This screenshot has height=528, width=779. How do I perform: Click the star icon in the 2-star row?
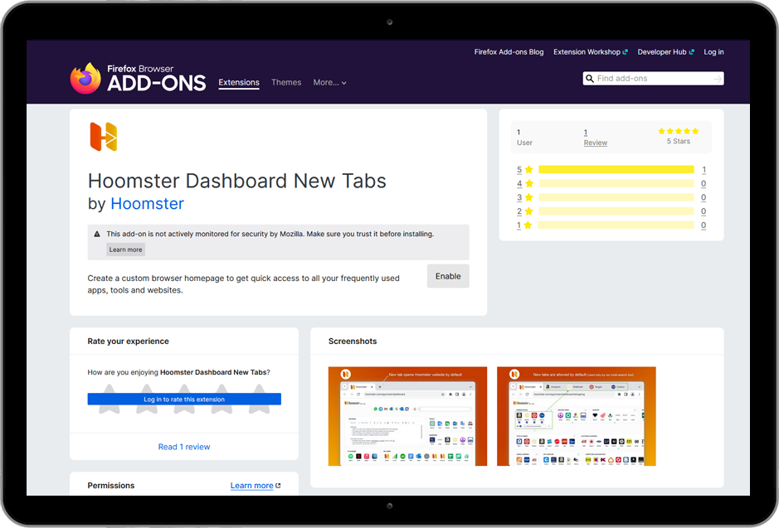pos(529,211)
